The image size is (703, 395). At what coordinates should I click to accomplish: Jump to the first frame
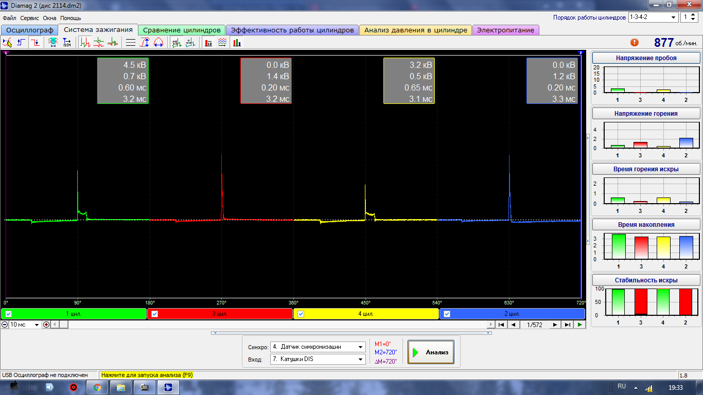501,325
